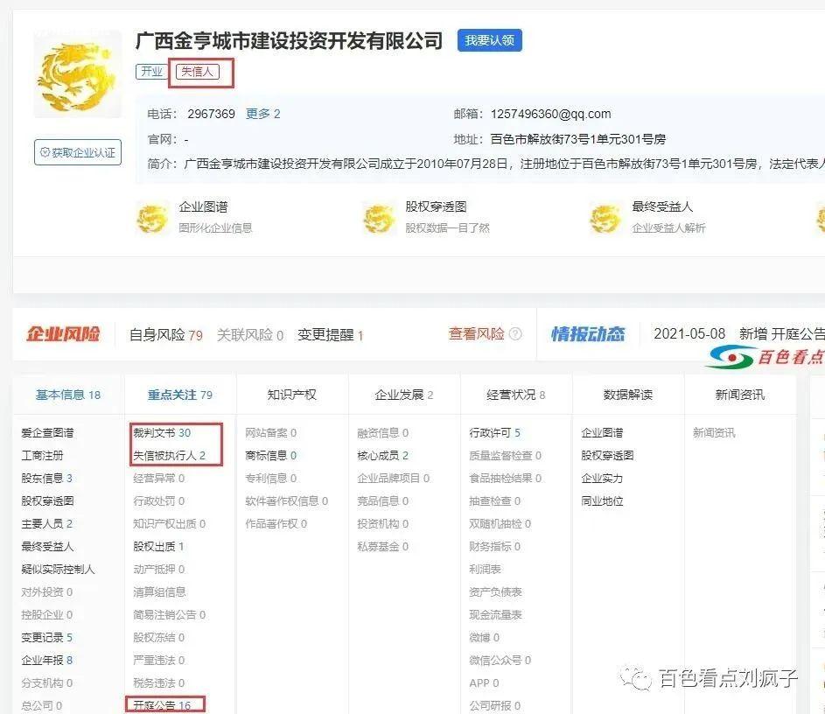This screenshot has width=825, height=714.
Task: Switch to the 新闻资讯 tab
Action: point(740,395)
